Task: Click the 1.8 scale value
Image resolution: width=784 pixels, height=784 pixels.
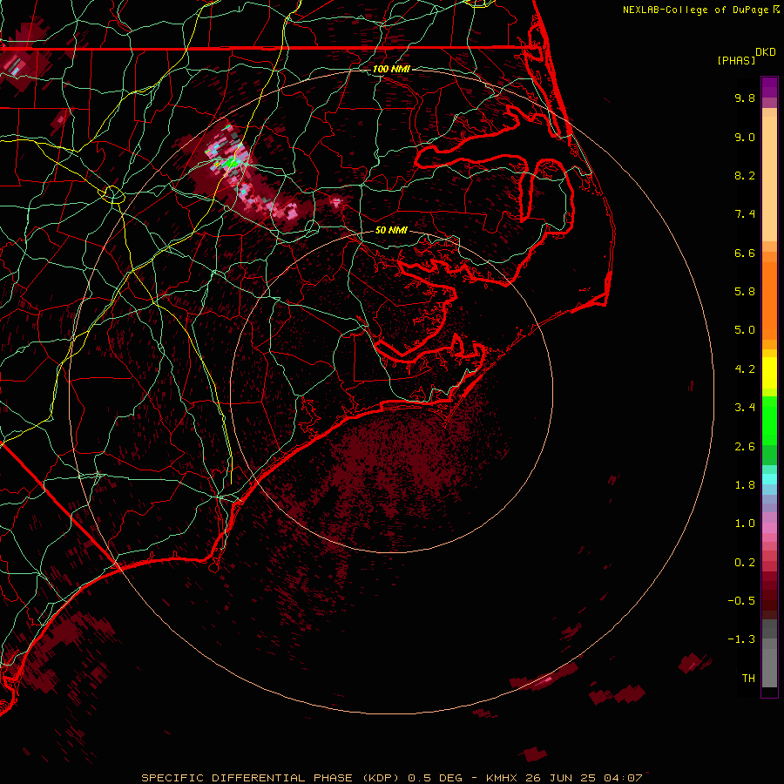Action: tap(745, 485)
